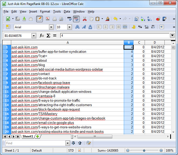178x155 pixels.
Task: Click the Clone Formatting paintbrush icon
Action: pyautogui.click(x=107, y=19)
